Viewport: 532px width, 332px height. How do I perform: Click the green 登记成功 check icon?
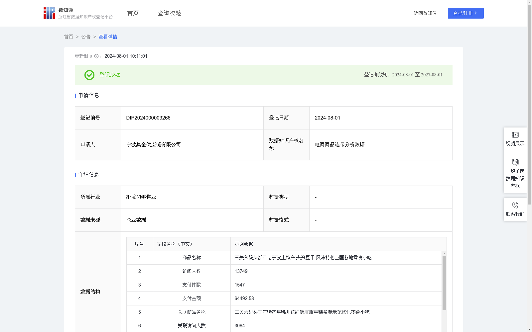click(89, 75)
